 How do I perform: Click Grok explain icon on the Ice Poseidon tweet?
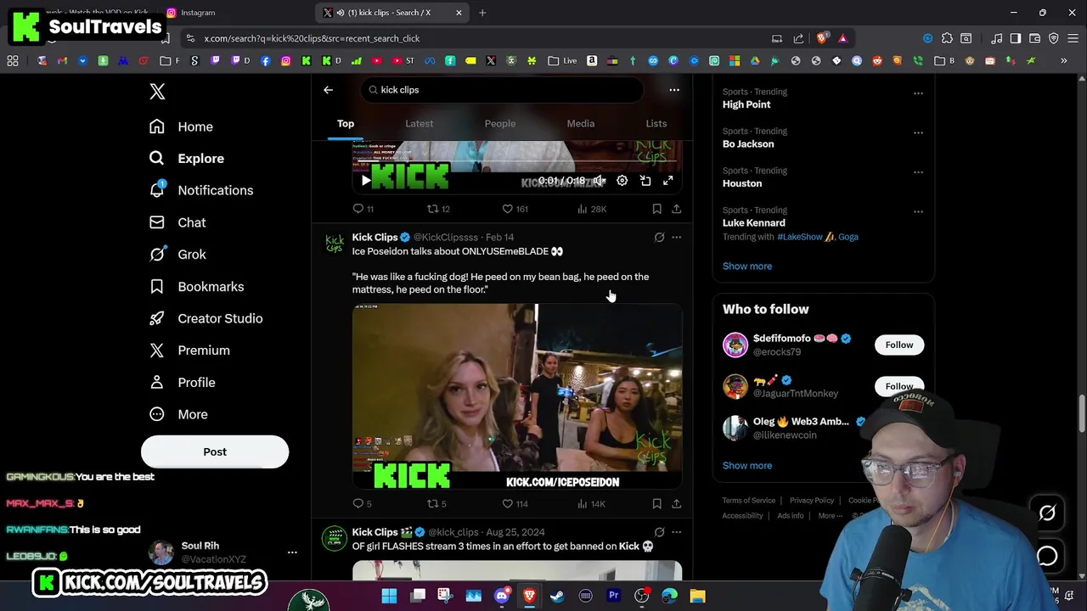[659, 238]
